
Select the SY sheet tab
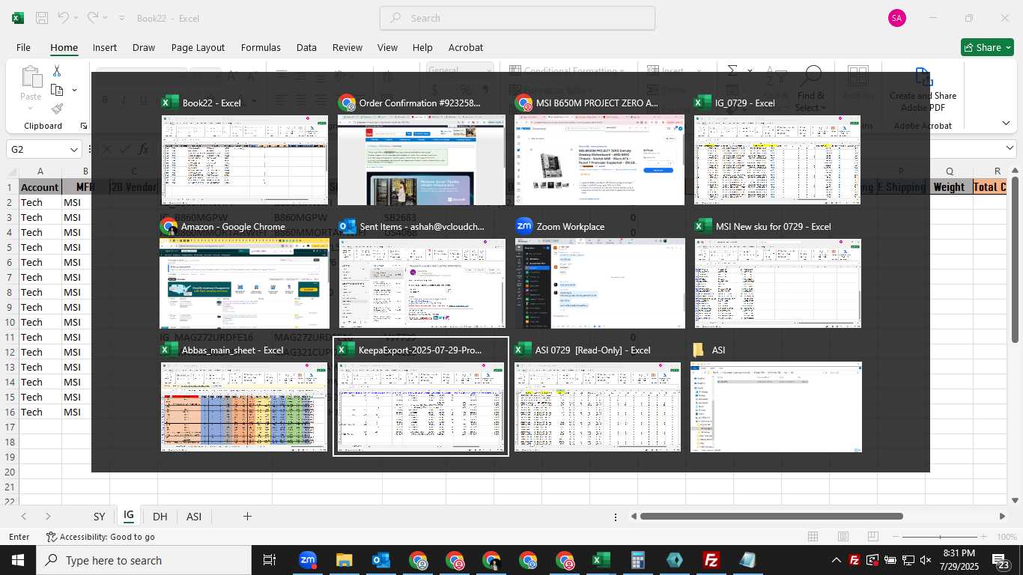pyautogui.click(x=99, y=517)
